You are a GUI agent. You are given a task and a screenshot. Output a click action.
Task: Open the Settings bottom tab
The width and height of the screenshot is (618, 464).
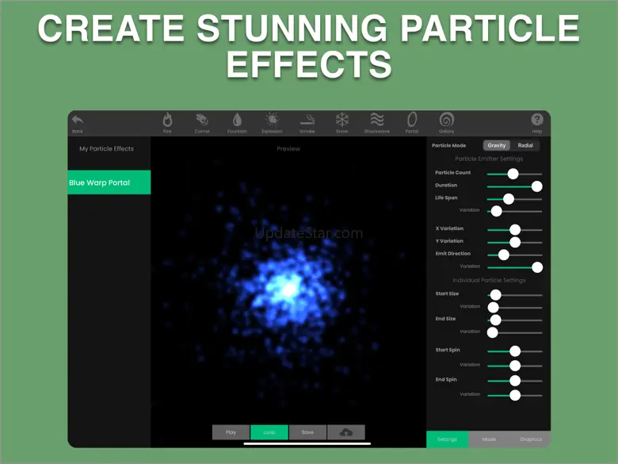pyautogui.click(x=448, y=439)
